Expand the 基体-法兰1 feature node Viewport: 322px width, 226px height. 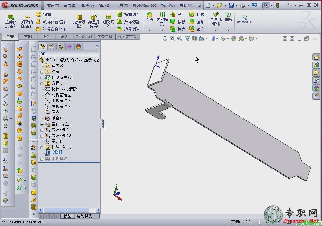click(x=42, y=124)
